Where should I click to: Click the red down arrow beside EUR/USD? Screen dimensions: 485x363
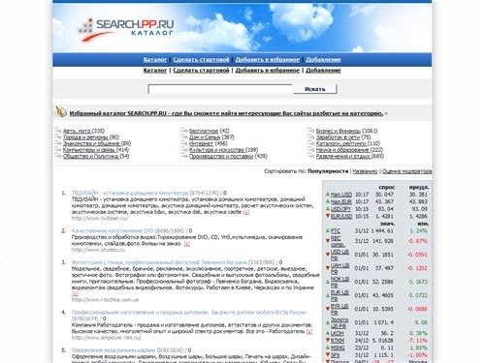328,216
